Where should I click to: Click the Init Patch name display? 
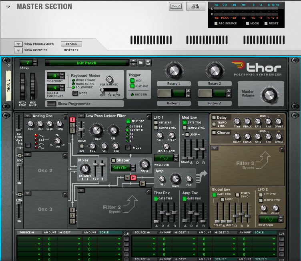point(86,63)
